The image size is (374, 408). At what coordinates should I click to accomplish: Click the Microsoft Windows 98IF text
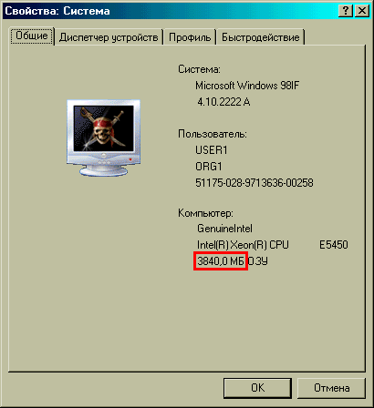click(247, 86)
